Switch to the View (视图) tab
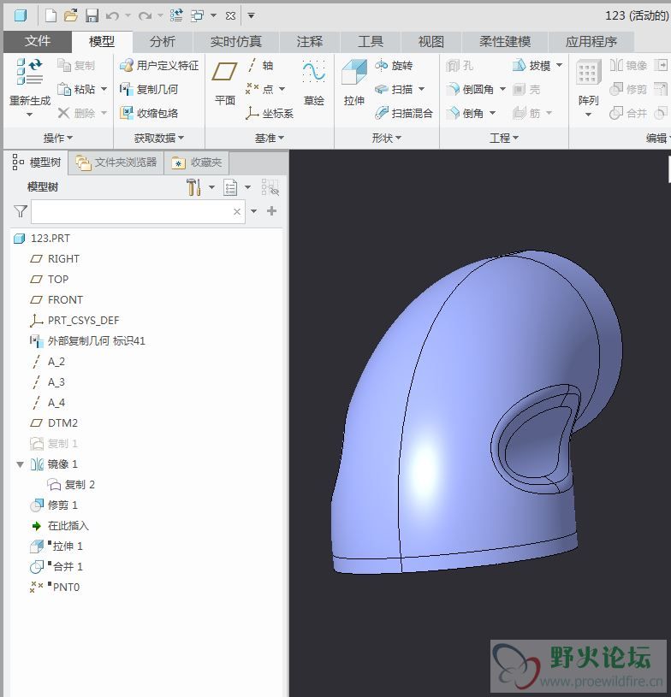 (x=431, y=41)
